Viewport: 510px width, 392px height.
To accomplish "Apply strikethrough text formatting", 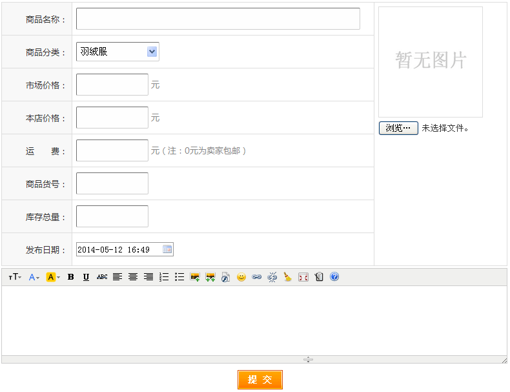I will [102, 277].
